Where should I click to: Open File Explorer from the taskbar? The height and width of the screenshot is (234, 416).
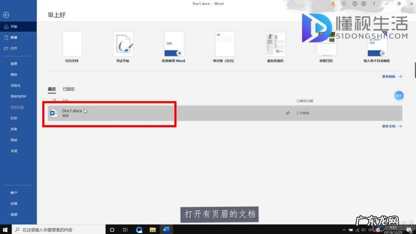pyautogui.click(x=152, y=230)
